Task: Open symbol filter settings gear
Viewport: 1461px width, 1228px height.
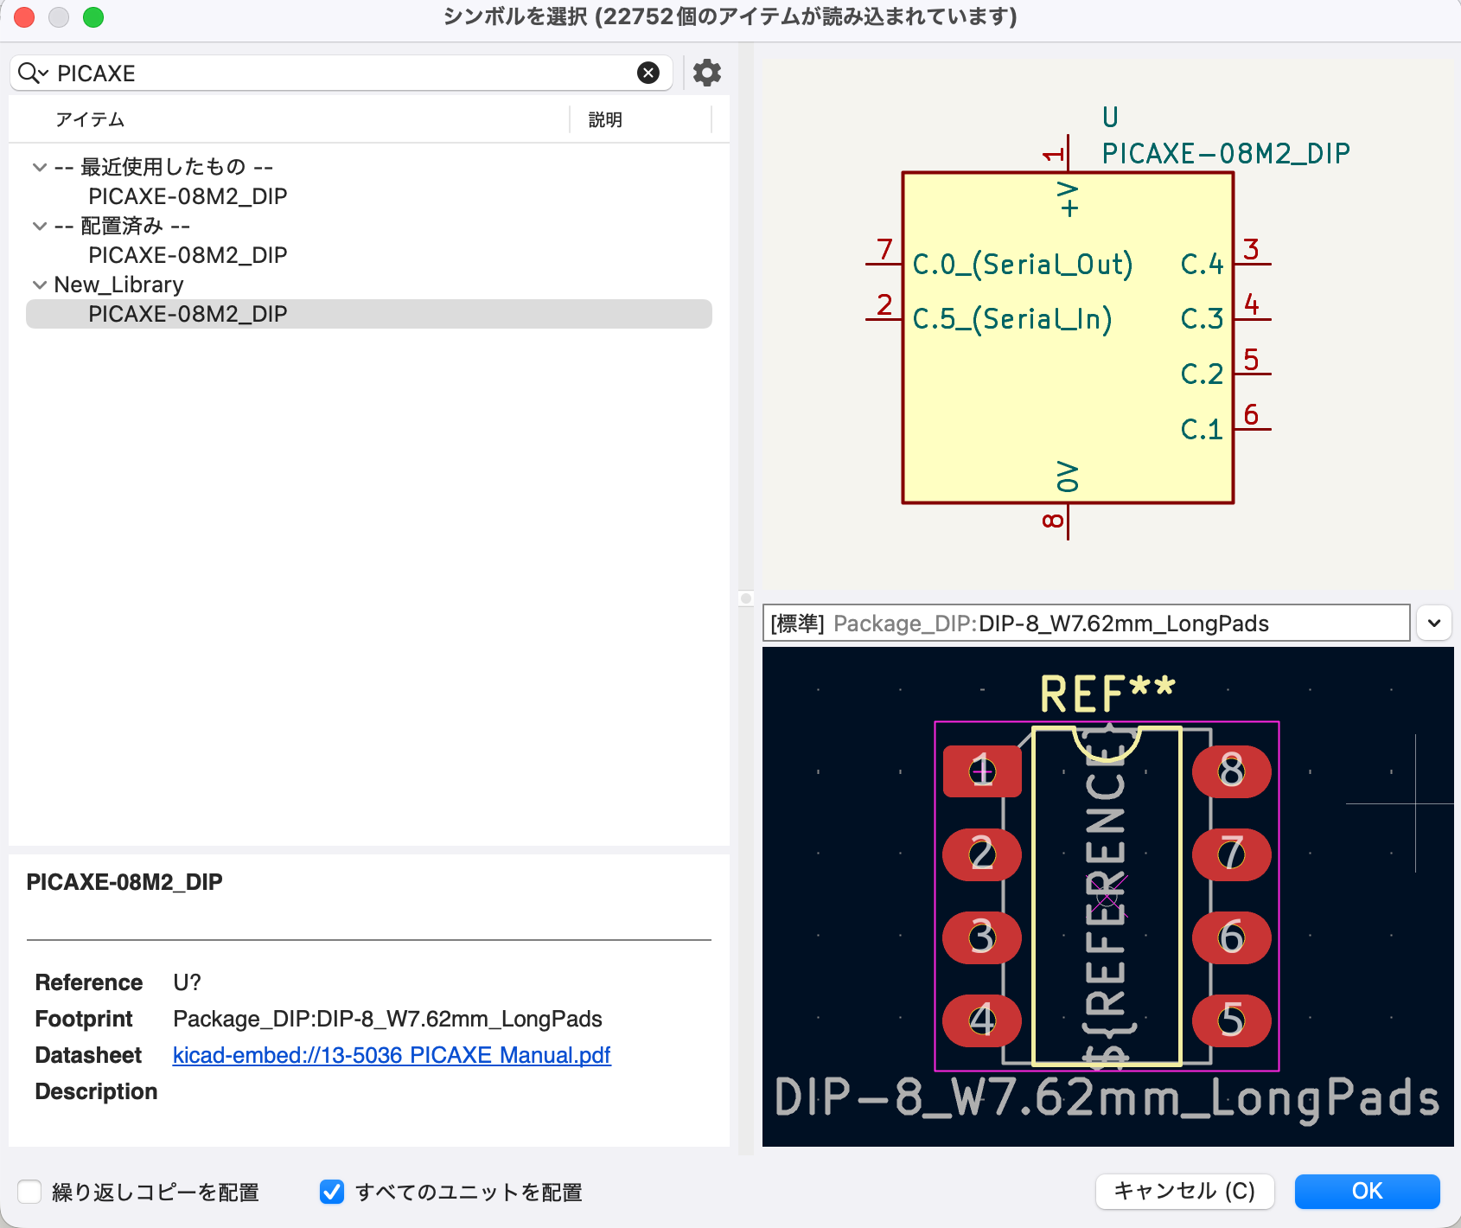Action: pyautogui.click(x=707, y=74)
